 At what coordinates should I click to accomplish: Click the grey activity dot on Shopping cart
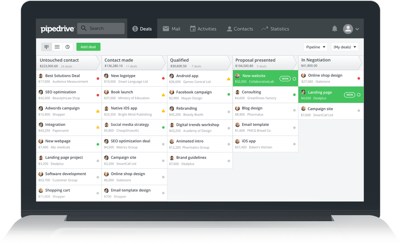pyautogui.click(x=98, y=193)
